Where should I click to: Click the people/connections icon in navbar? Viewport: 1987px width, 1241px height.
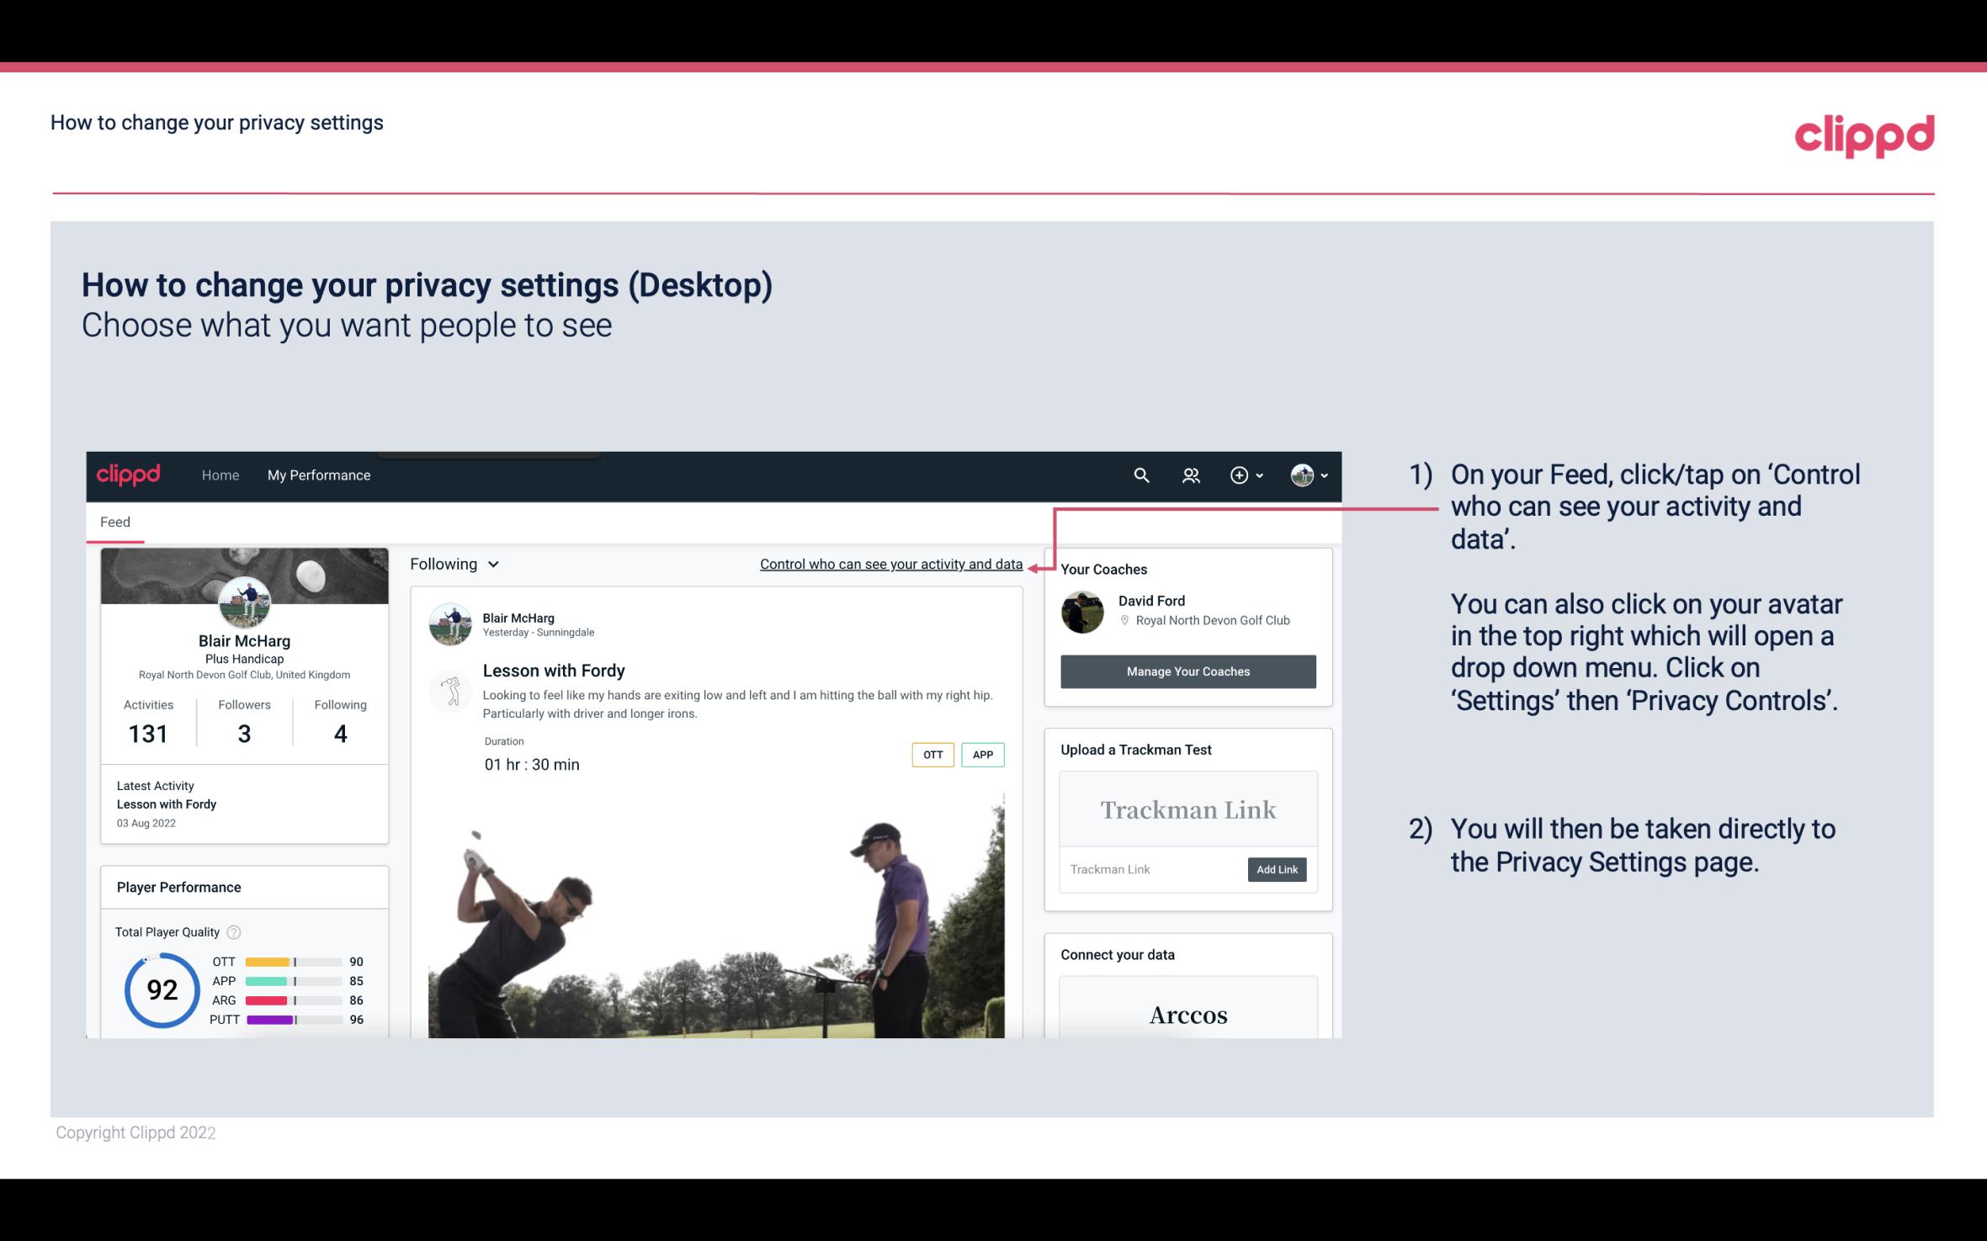1191,475
